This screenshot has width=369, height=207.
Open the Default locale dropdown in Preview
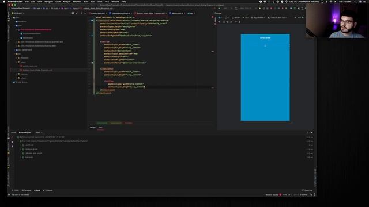tap(277, 18)
